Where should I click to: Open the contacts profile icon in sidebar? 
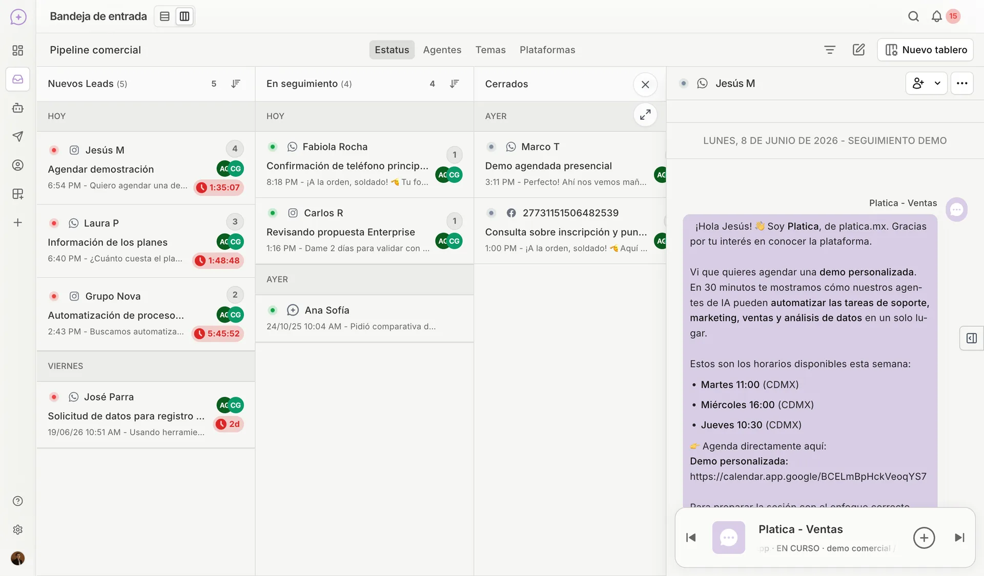(x=17, y=165)
